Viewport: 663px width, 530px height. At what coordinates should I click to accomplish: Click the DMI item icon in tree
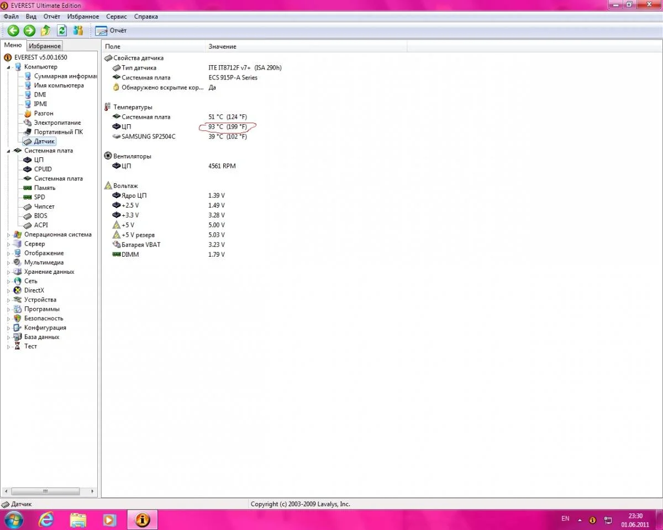[x=28, y=95]
